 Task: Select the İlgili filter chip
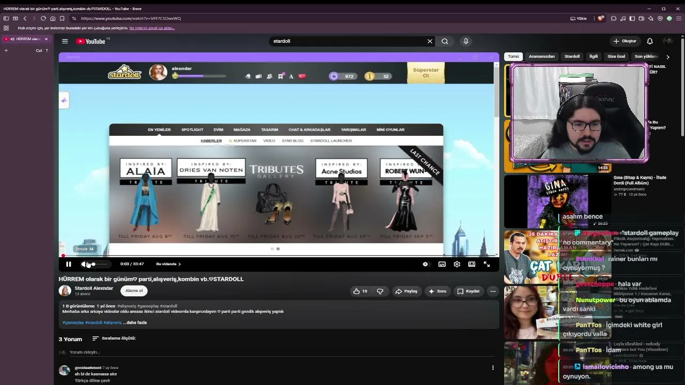point(593,57)
